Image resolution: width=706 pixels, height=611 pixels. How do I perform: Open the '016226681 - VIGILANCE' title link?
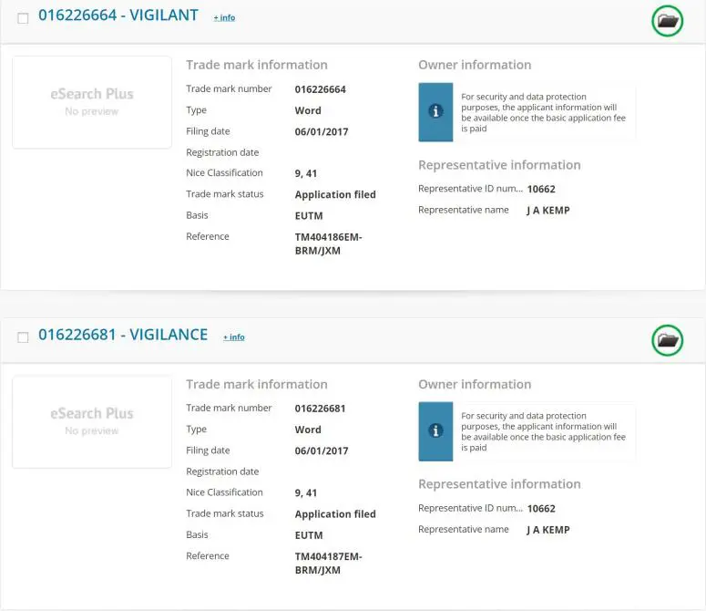pyautogui.click(x=123, y=335)
